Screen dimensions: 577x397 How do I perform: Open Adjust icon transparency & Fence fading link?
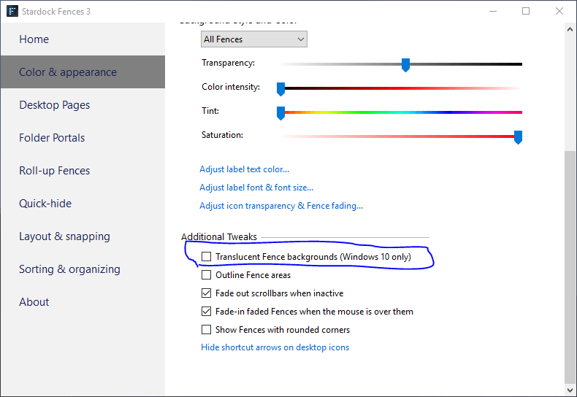pyautogui.click(x=281, y=206)
